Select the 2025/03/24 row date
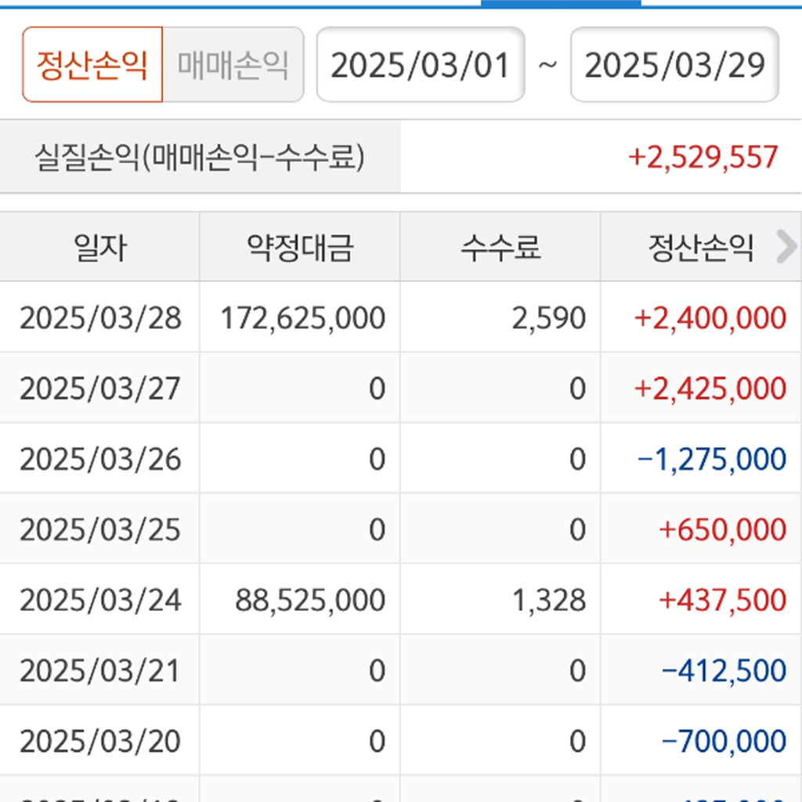 pyautogui.click(x=100, y=600)
